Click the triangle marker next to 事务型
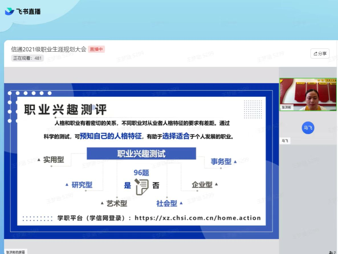Viewport: 338px width, 254px height. pyautogui.click(x=235, y=162)
